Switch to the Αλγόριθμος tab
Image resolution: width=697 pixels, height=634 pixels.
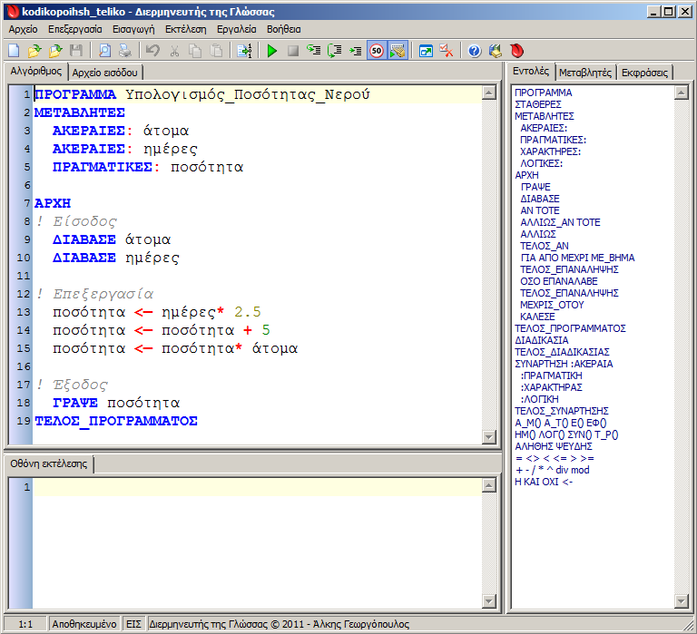tap(36, 71)
